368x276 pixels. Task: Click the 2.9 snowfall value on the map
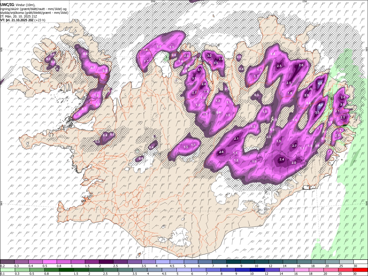click(x=306, y=95)
